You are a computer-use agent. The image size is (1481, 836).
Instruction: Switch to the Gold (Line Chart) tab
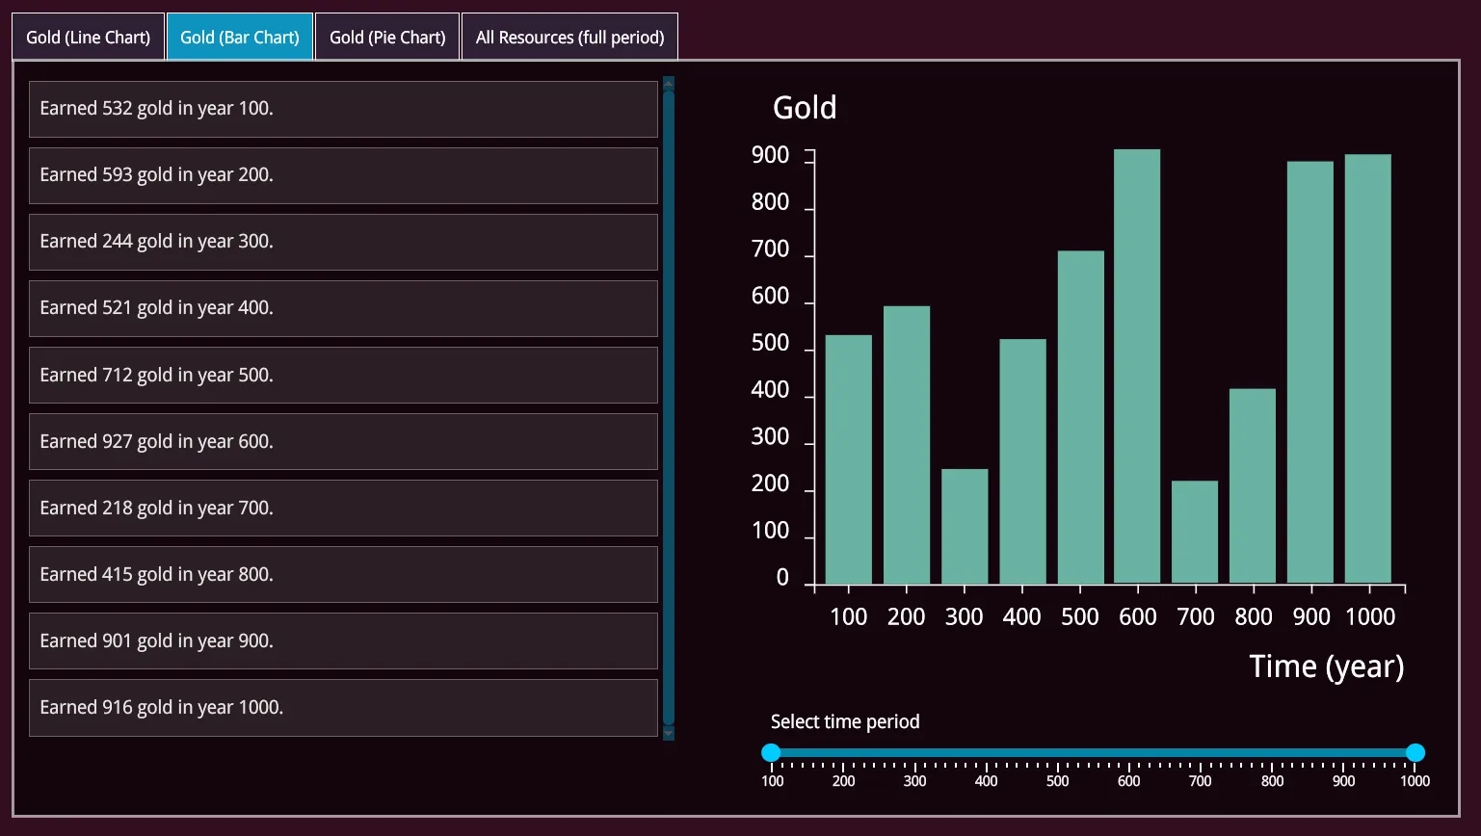click(x=88, y=38)
